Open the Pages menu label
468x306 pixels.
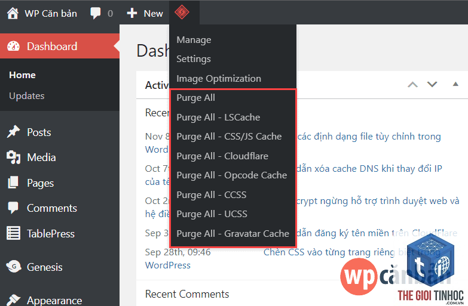click(40, 183)
